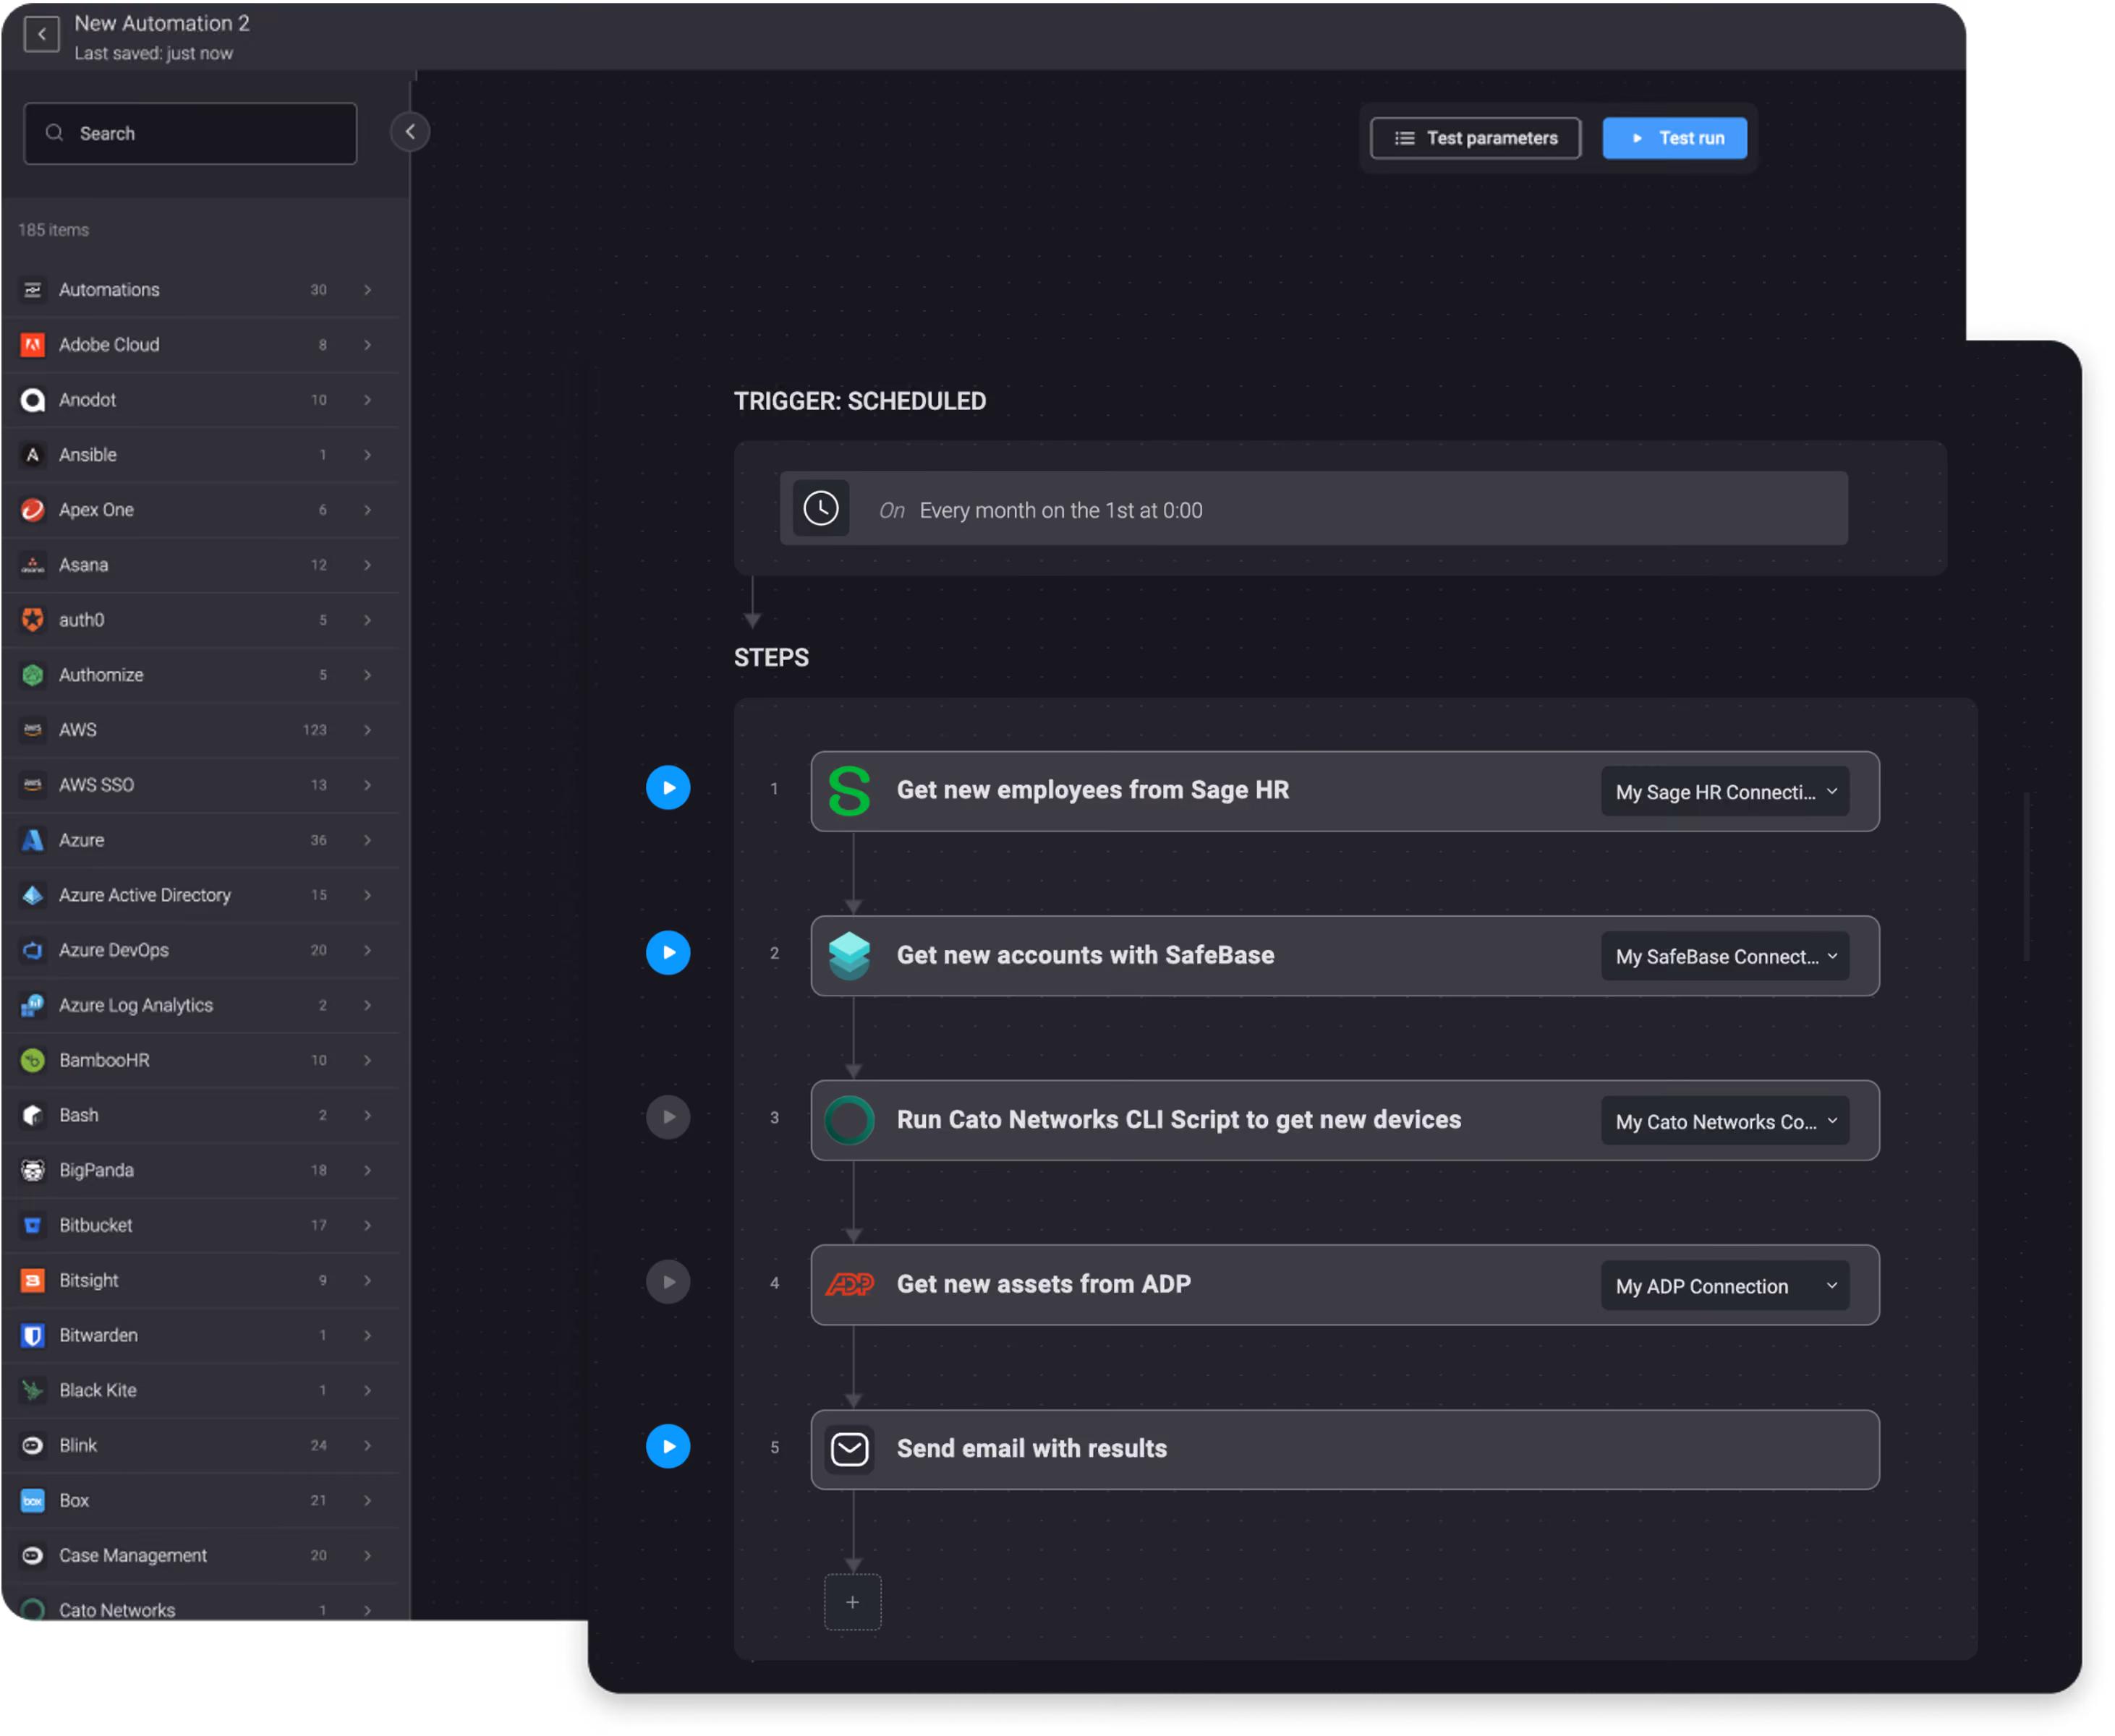Click the grey play button for step 3
The height and width of the screenshot is (1736, 2115).
point(668,1118)
